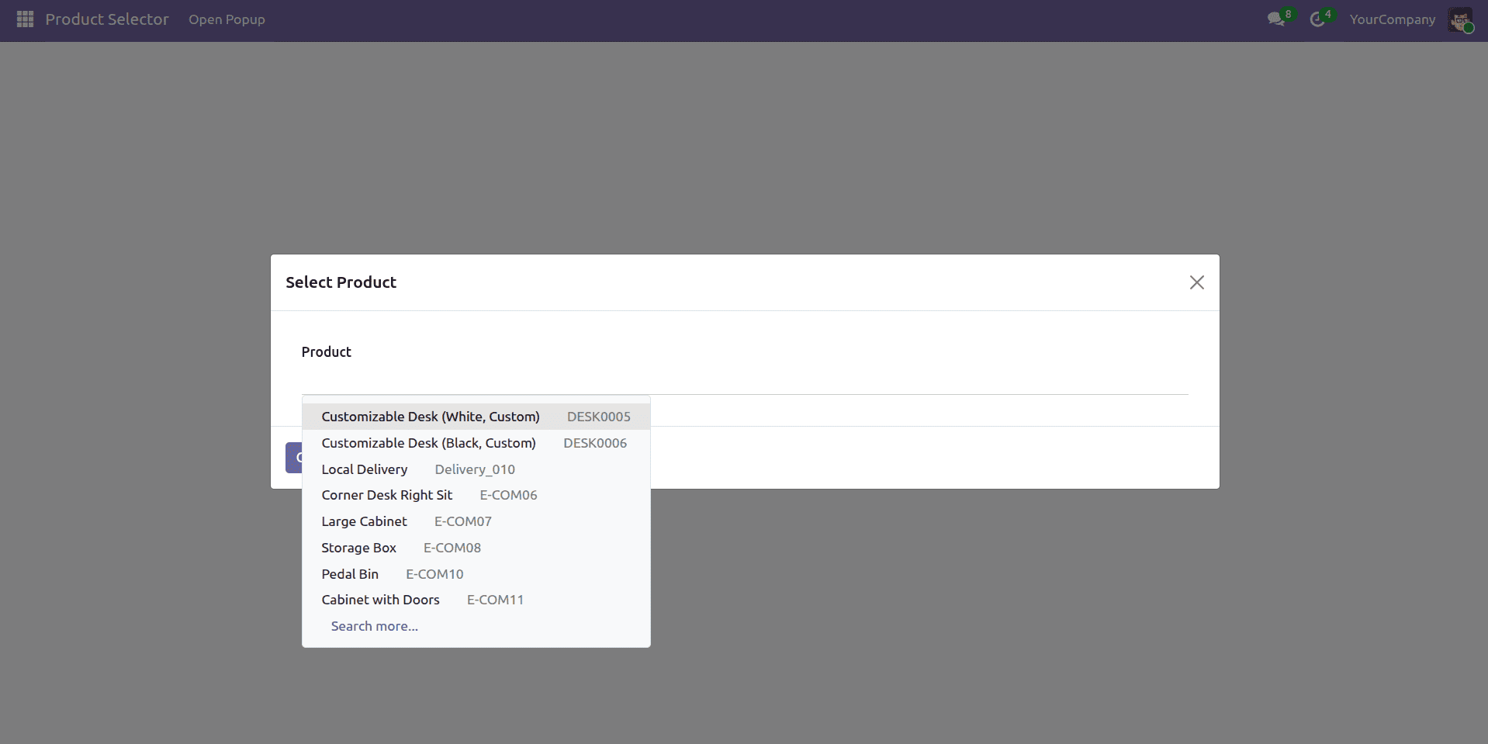Click the Product field label
The image size is (1488, 744).
[x=326, y=351]
